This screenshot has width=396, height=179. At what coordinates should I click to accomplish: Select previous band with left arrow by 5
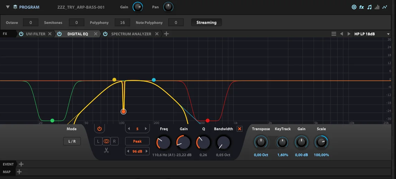[x=129, y=129]
